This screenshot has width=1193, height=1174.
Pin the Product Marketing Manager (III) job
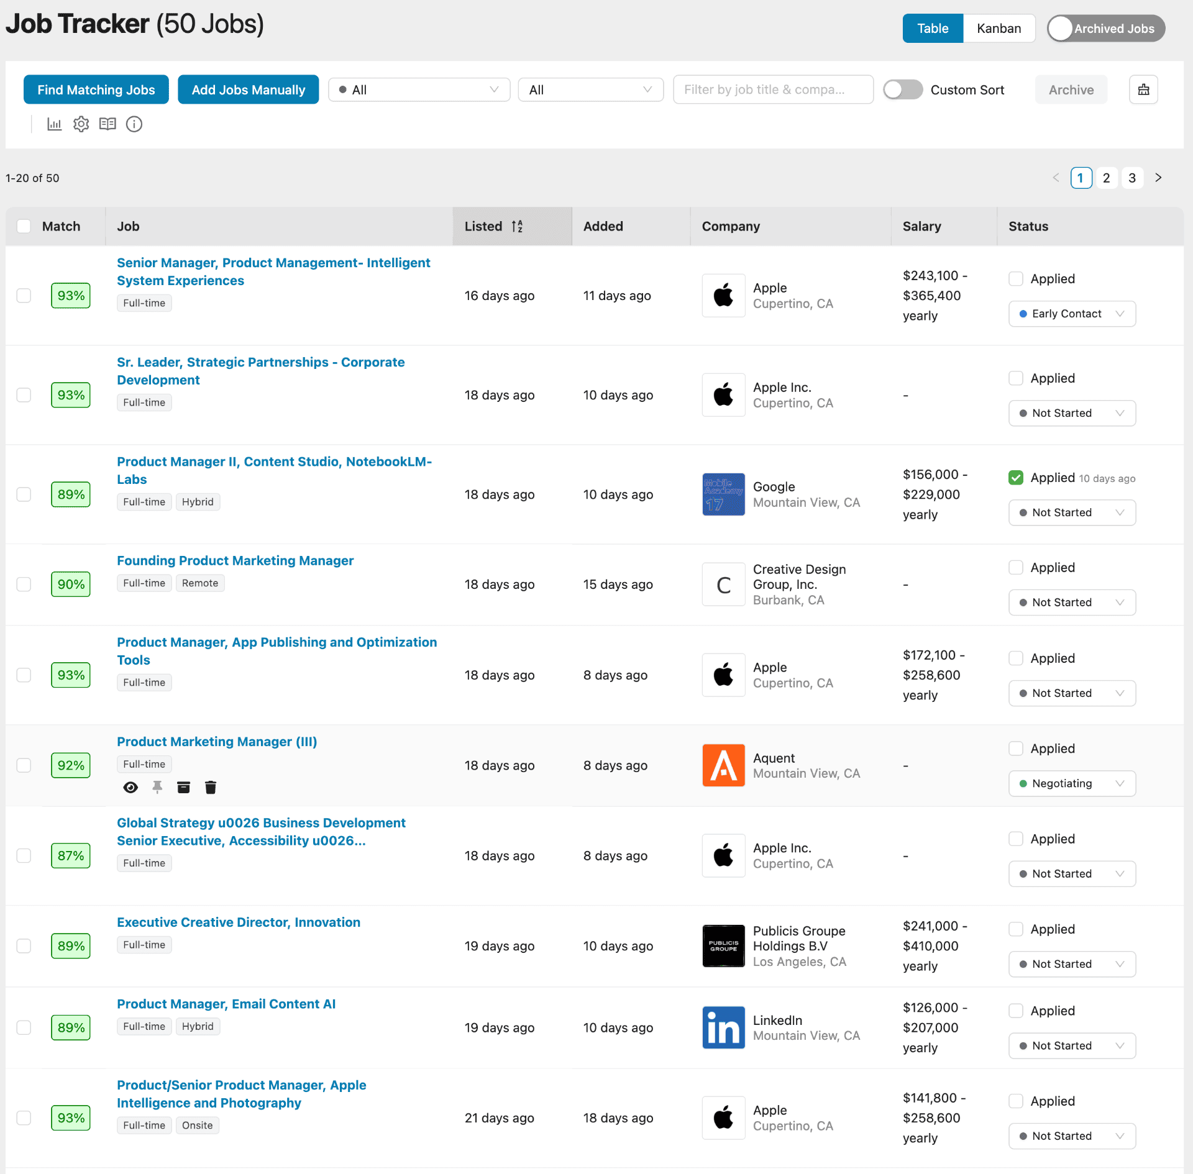(x=157, y=788)
